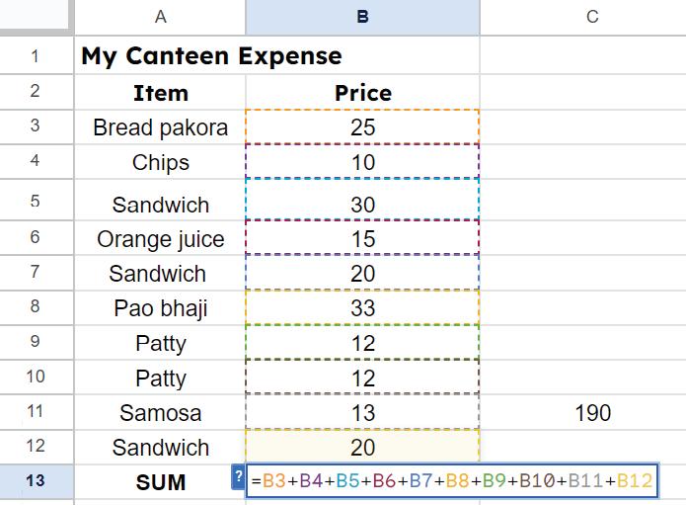686x505 pixels.
Task: Select the "Chips" item cell
Action: coord(160,162)
